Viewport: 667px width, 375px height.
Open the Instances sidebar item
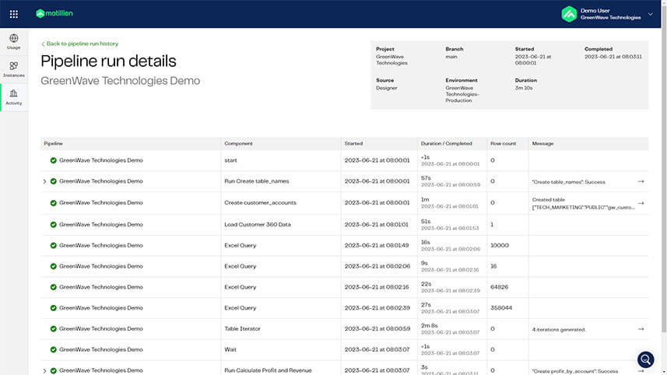click(x=13, y=69)
